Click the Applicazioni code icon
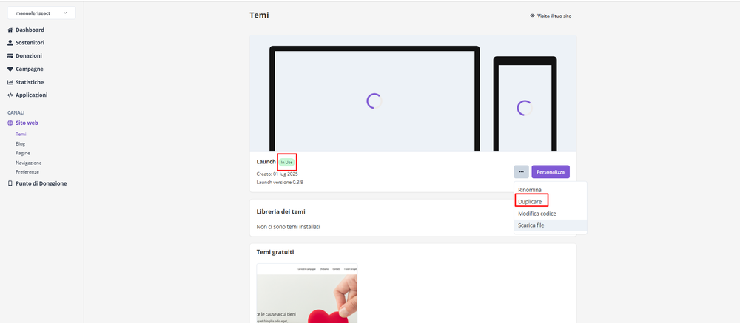This screenshot has width=740, height=323. [10, 95]
